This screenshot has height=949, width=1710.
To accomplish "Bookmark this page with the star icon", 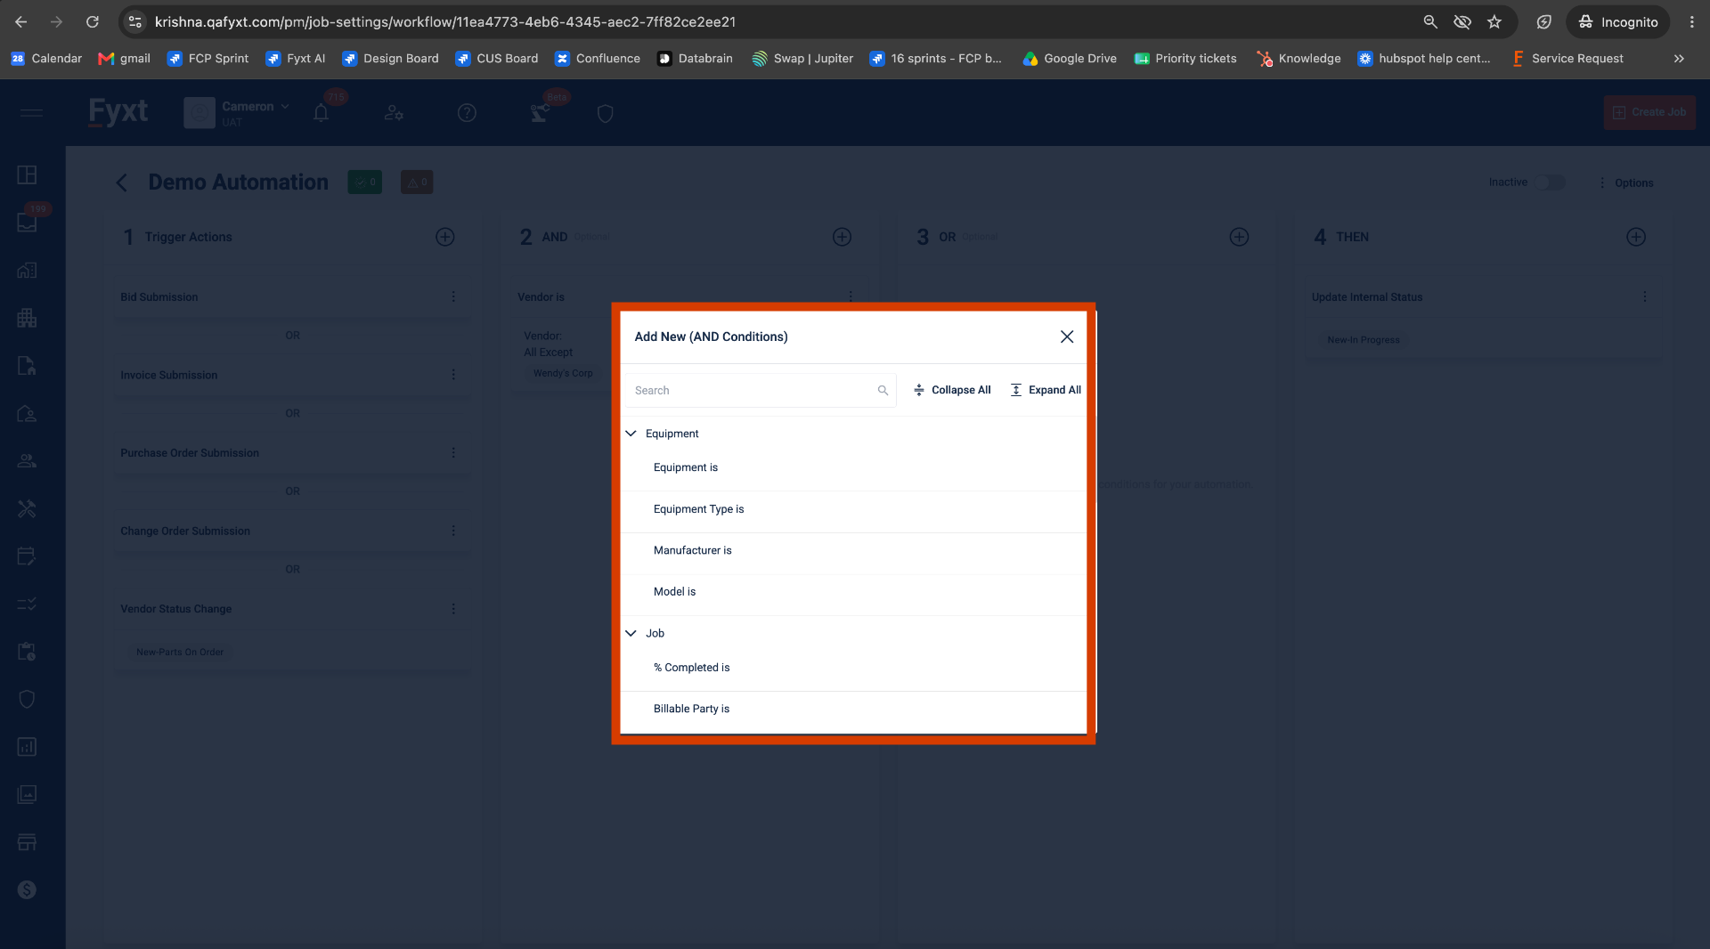I will click(1494, 21).
